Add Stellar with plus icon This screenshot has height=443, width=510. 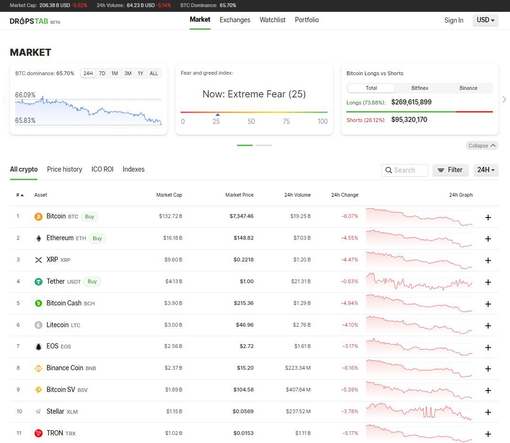[x=488, y=412]
